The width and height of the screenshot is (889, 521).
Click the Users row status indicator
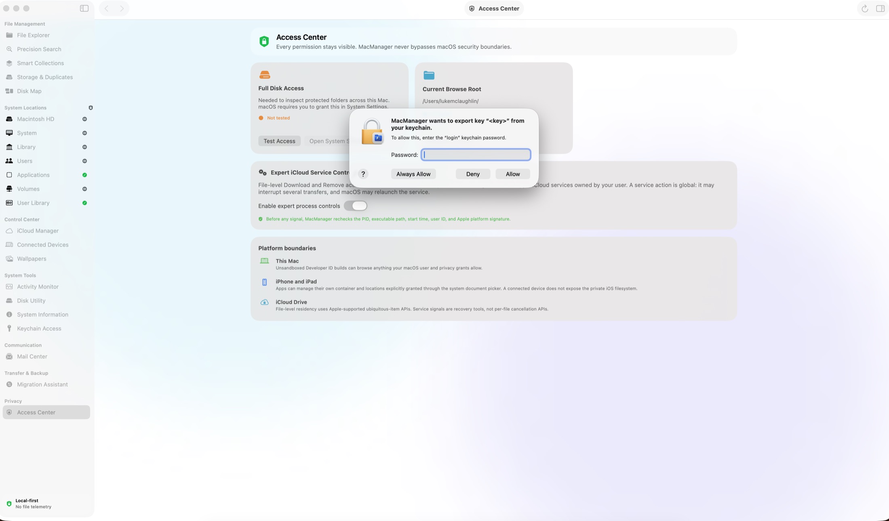[84, 161]
